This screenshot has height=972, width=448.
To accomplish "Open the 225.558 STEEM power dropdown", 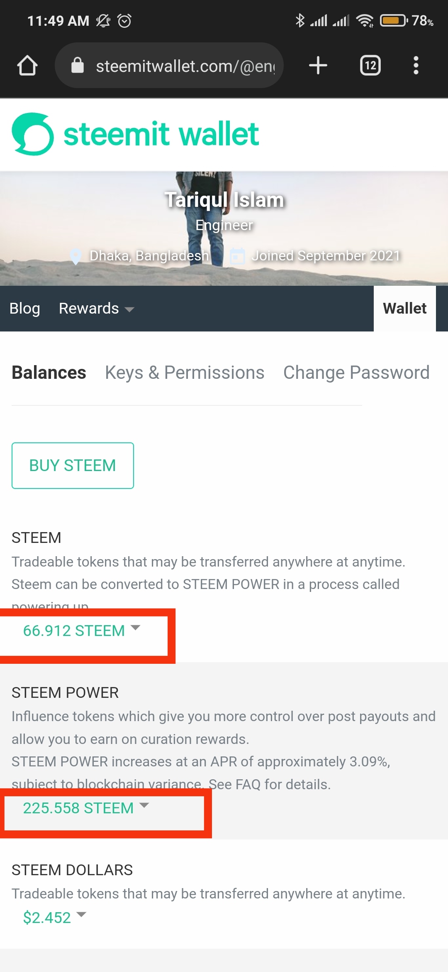I will pyautogui.click(x=86, y=808).
